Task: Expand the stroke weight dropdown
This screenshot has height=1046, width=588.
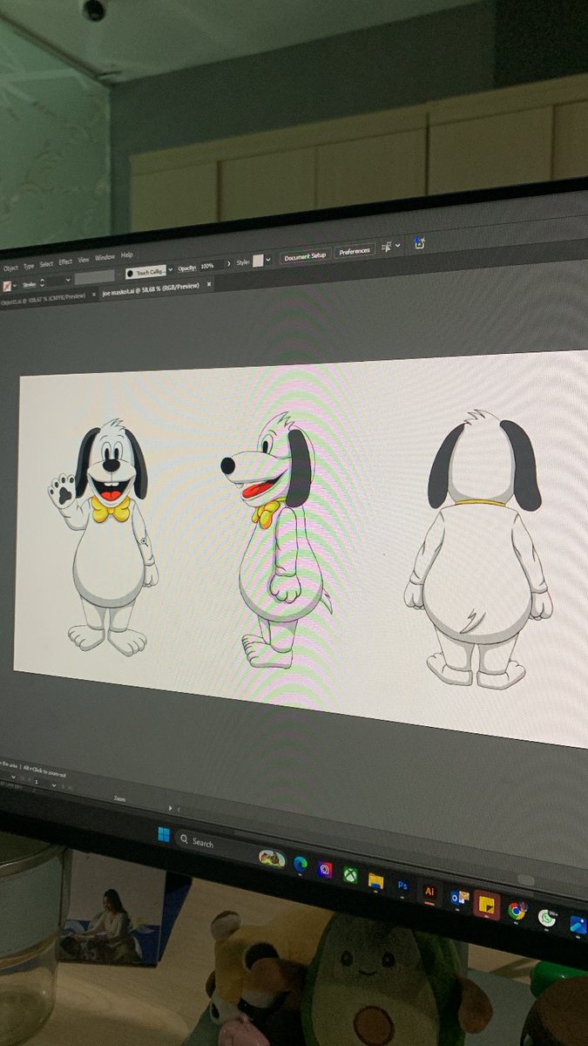Action: pos(68,280)
